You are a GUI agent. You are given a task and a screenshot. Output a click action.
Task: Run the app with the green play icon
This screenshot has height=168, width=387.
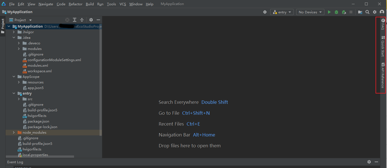click(x=329, y=12)
